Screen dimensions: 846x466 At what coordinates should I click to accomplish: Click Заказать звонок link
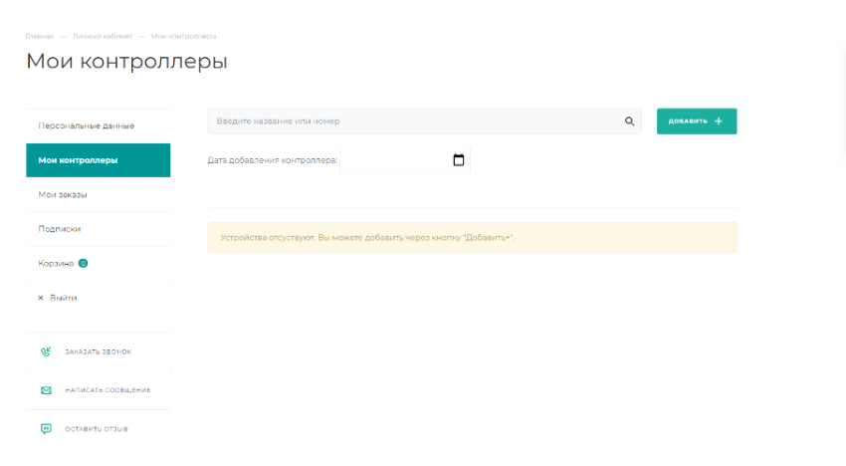99,351
